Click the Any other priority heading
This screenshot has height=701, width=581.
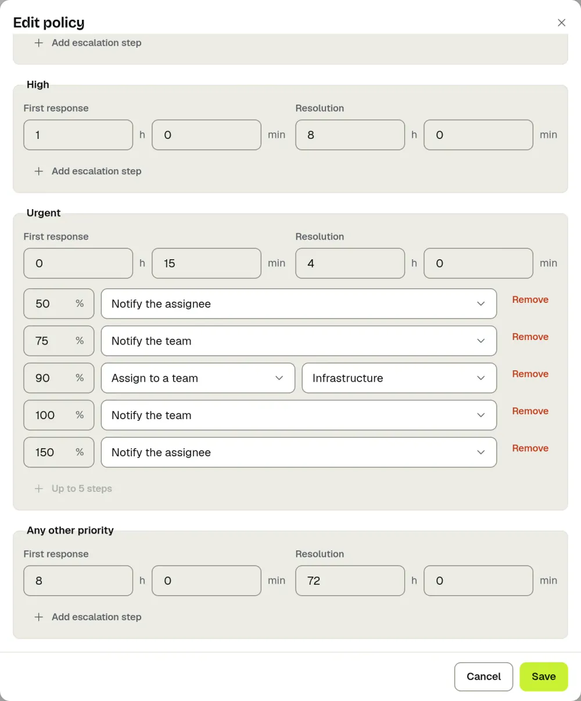70,530
